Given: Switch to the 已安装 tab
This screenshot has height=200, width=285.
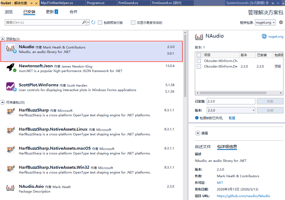Looking at the screenshot, I should (x=29, y=12).
